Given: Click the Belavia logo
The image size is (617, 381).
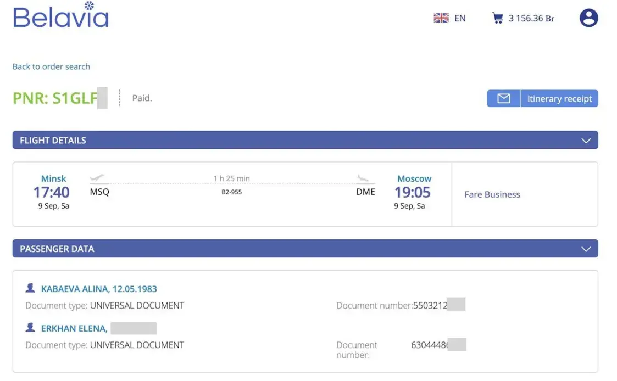Looking at the screenshot, I should [x=60, y=15].
